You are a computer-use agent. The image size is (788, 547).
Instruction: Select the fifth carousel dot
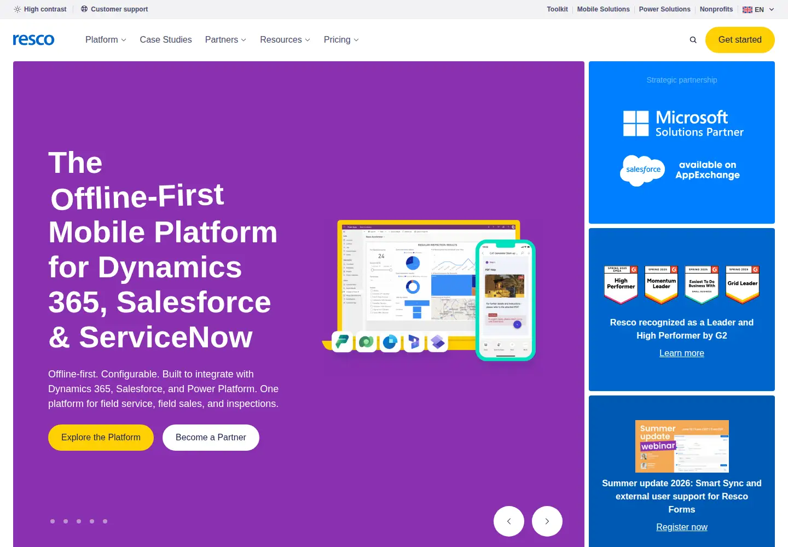point(105,521)
